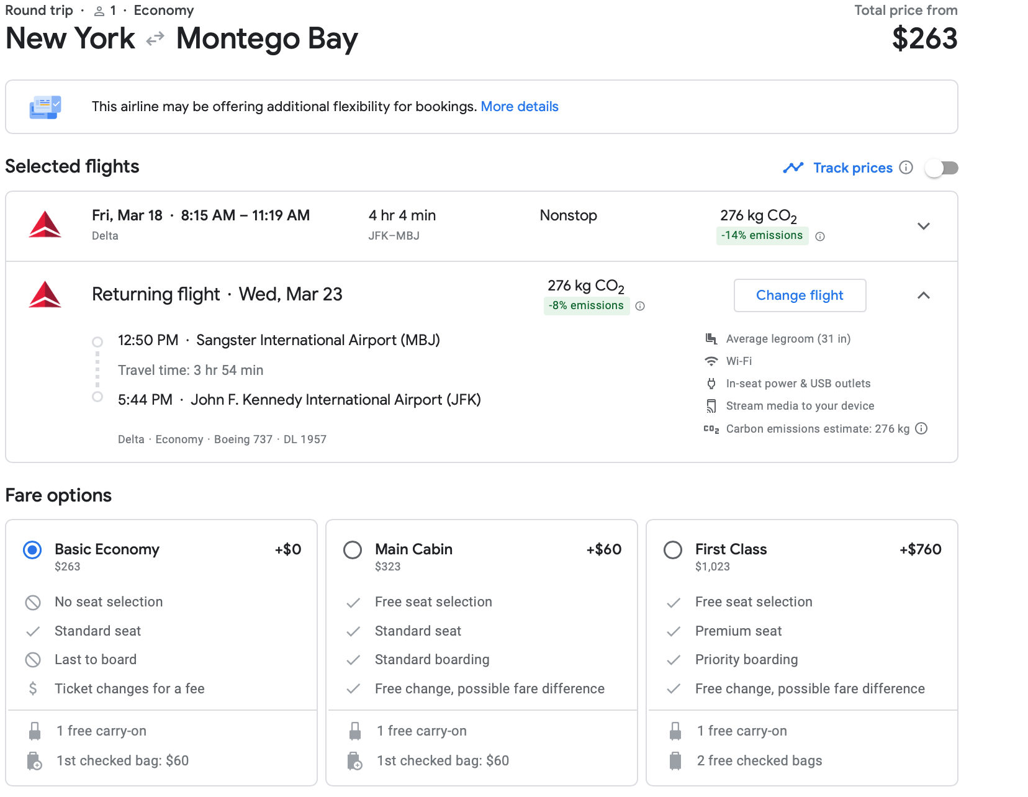Click the Track prices graph icon

click(x=793, y=168)
